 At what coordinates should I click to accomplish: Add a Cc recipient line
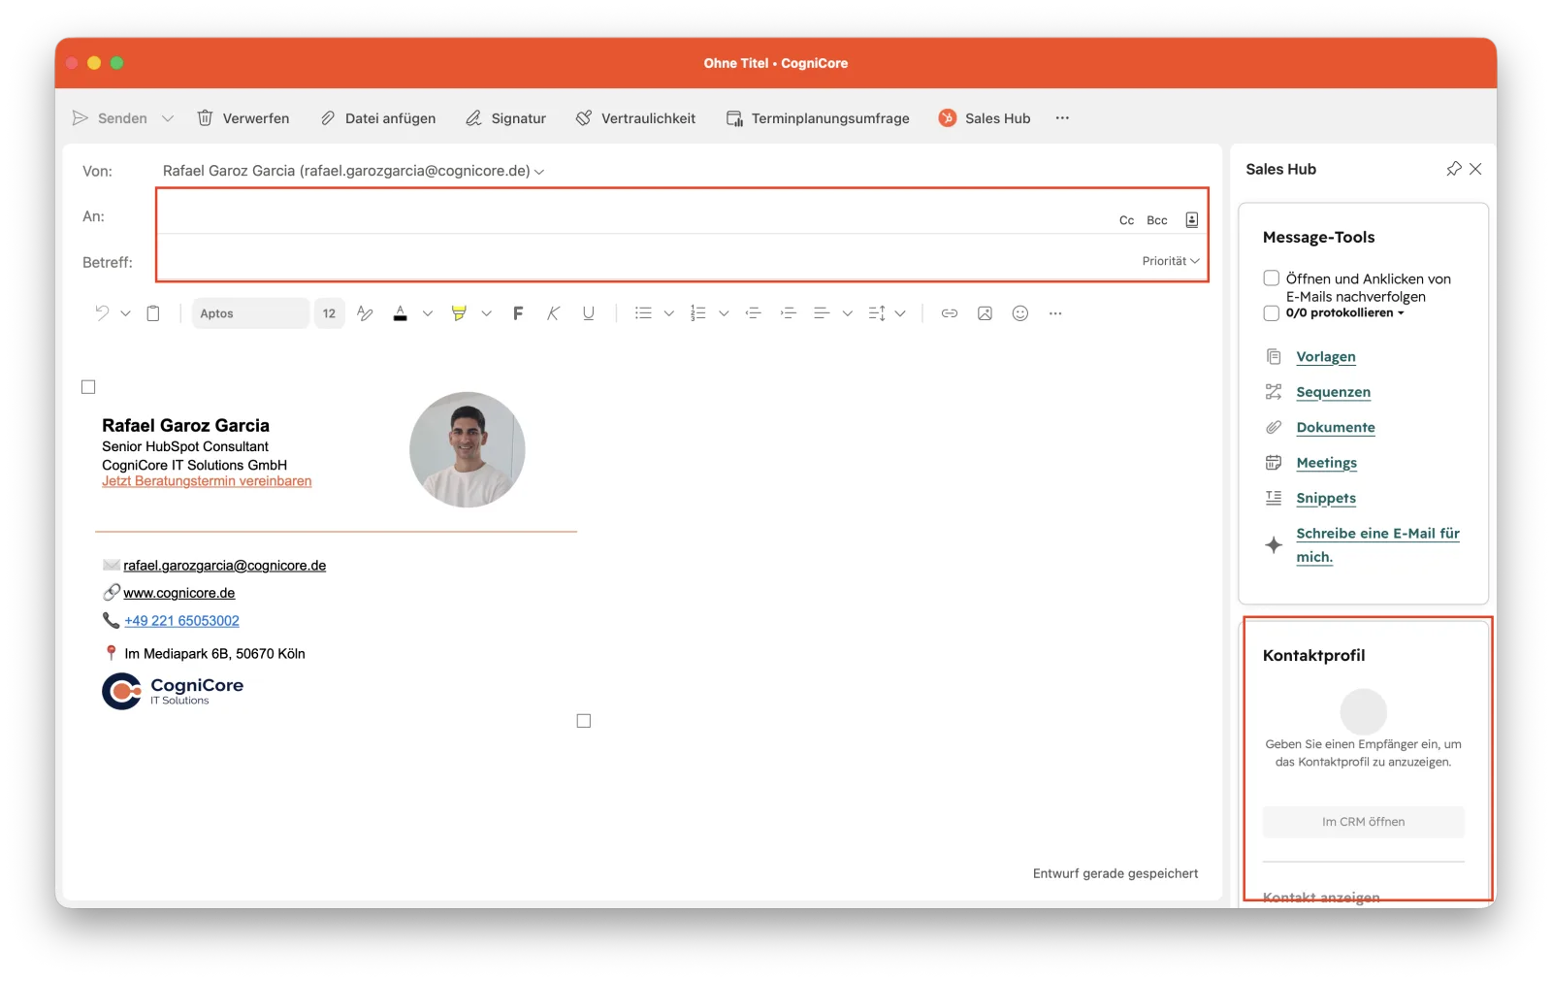1126,220
